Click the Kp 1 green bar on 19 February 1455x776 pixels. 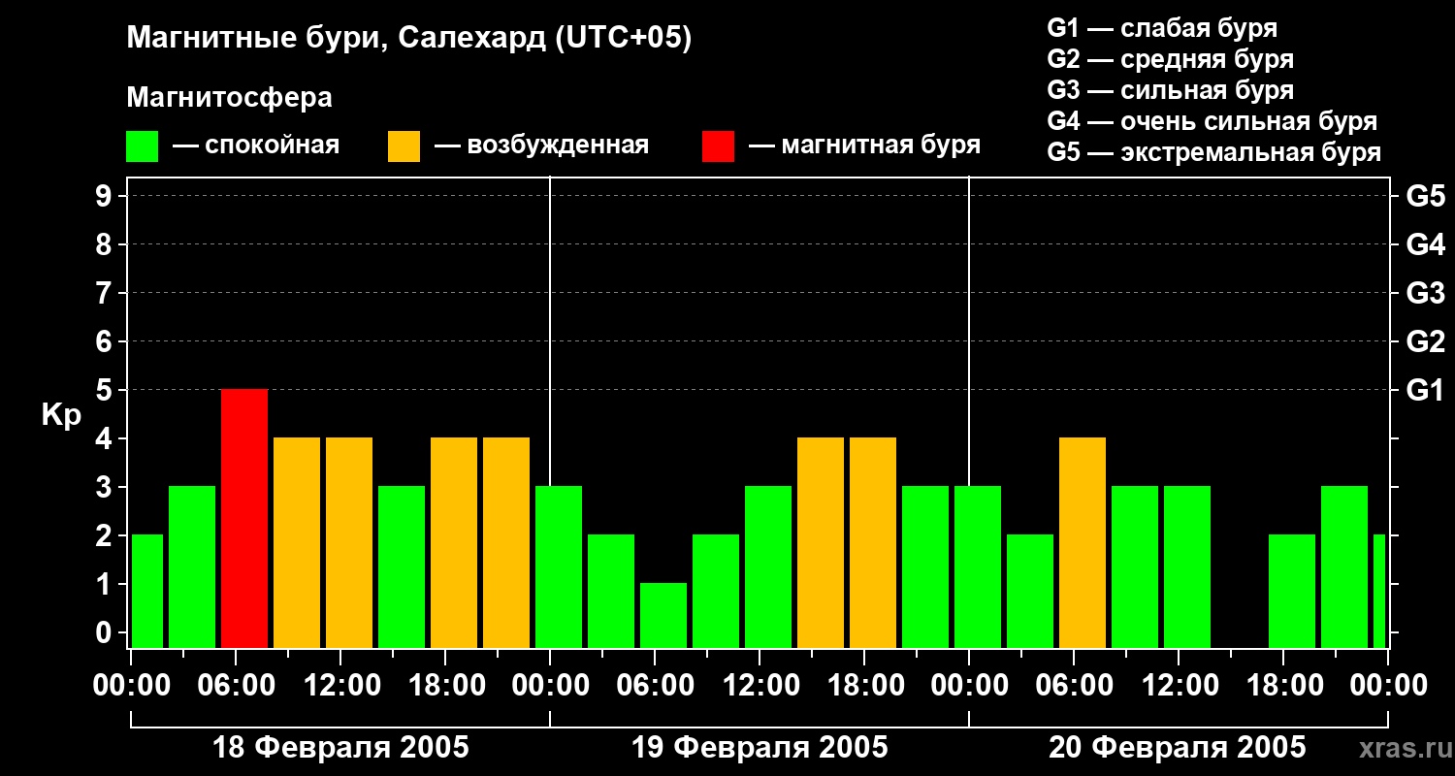coord(663,615)
